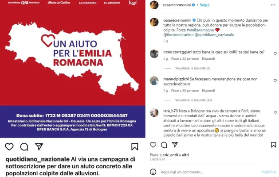Like lara_b70's comment

275,112
